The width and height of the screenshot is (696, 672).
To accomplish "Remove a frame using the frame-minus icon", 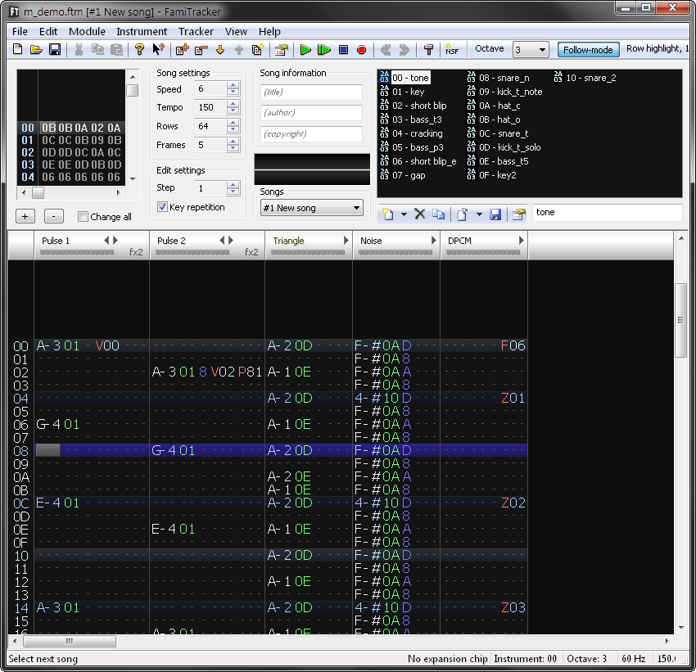I will [200, 50].
